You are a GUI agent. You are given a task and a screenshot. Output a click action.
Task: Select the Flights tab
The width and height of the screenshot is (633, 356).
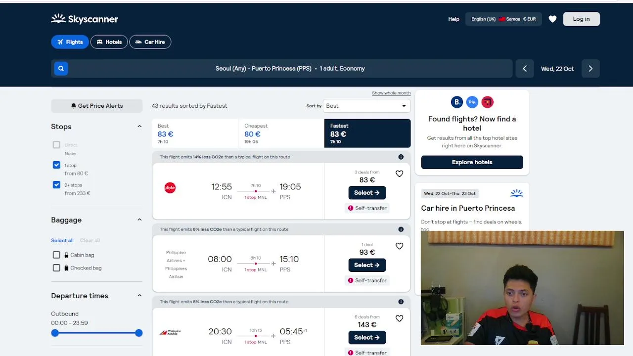70,42
